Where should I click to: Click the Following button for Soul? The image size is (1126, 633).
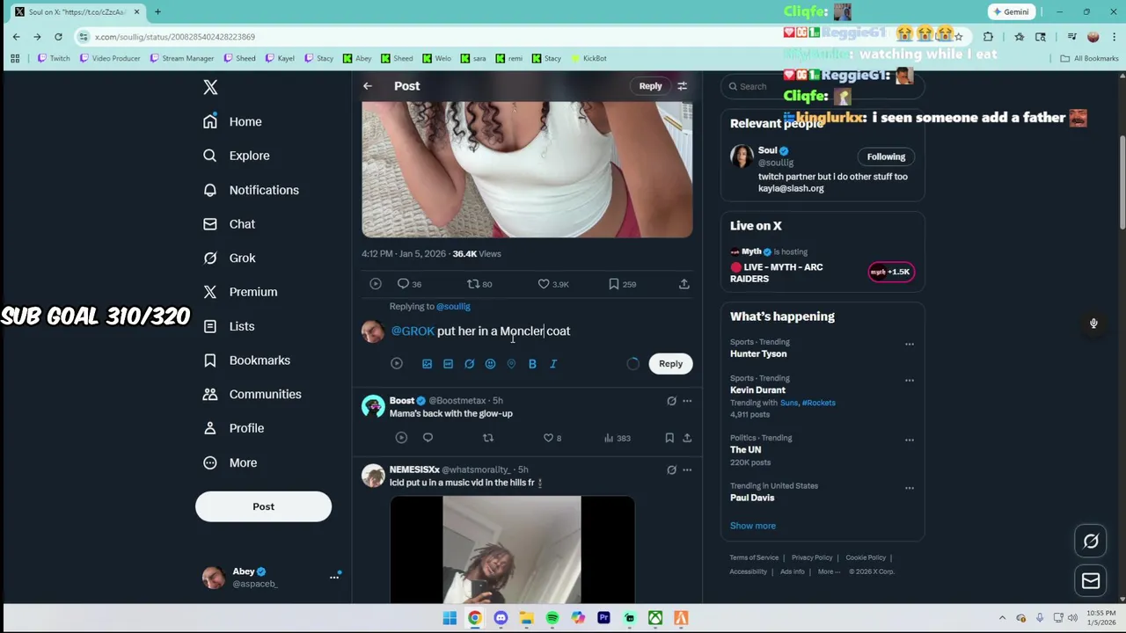[886, 156]
